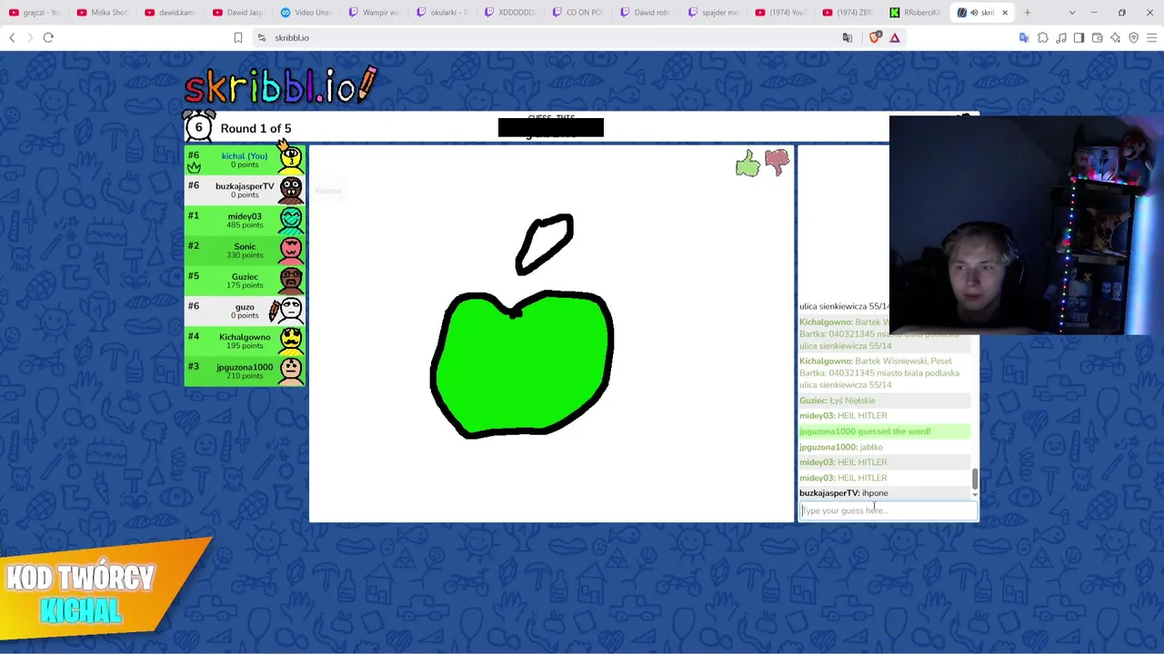Click Sonic's pink avatar

(x=291, y=250)
